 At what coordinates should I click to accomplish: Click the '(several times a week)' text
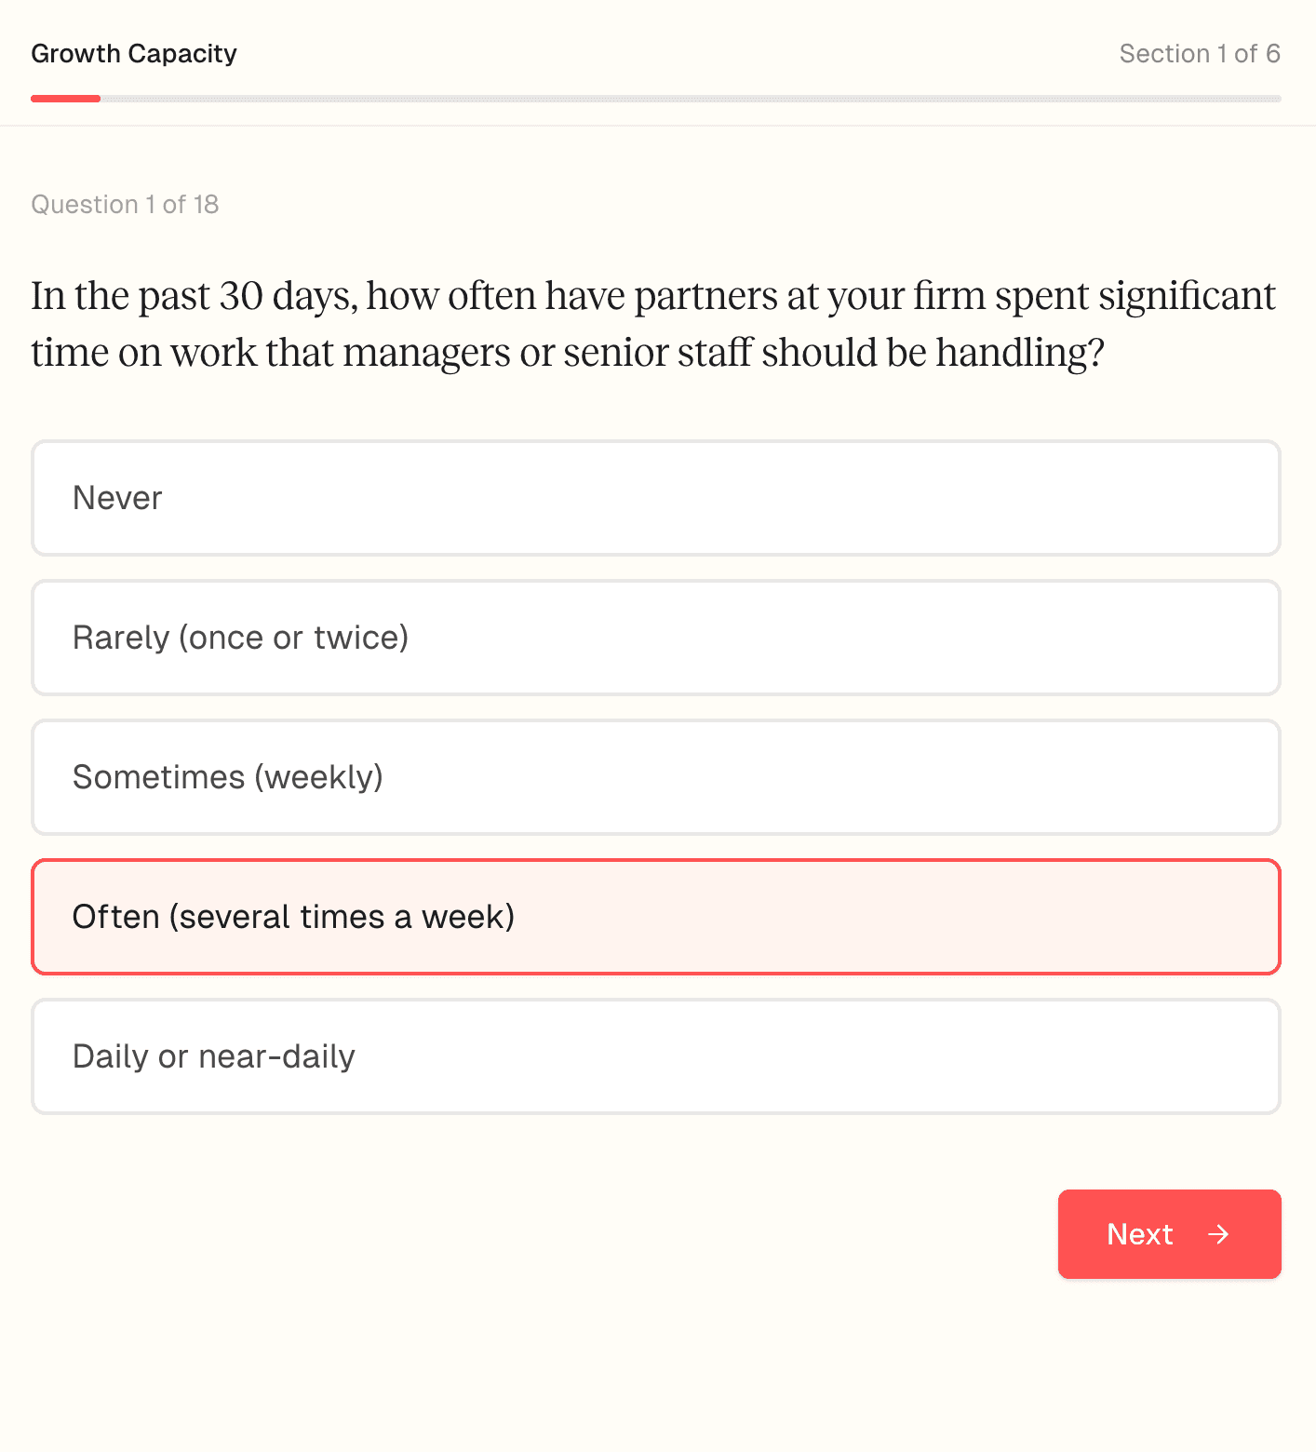(342, 917)
